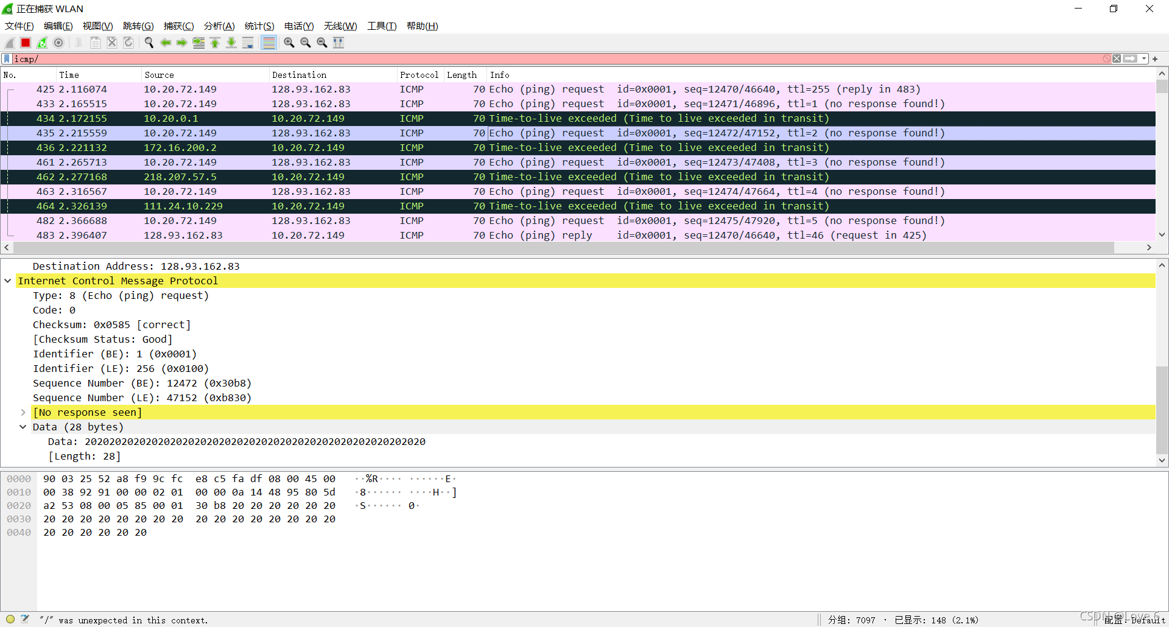Restart the current capture
1169x627 pixels.
[42, 43]
